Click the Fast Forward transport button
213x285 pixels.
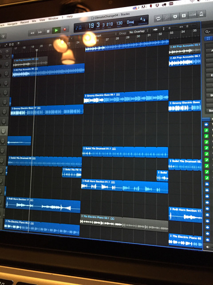(40, 32)
